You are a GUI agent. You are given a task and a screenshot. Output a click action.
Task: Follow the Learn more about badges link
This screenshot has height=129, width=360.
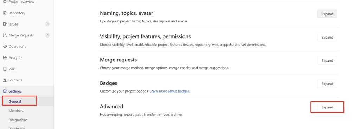(x=170, y=91)
